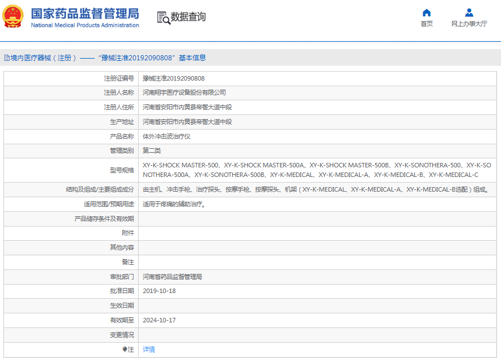Screen dimensions: 501x359
Task: Click the 管理类别 label
Action: click(x=122, y=150)
